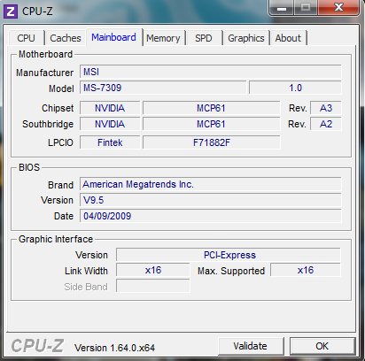Switch to the CPU tab

coord(27,38)
